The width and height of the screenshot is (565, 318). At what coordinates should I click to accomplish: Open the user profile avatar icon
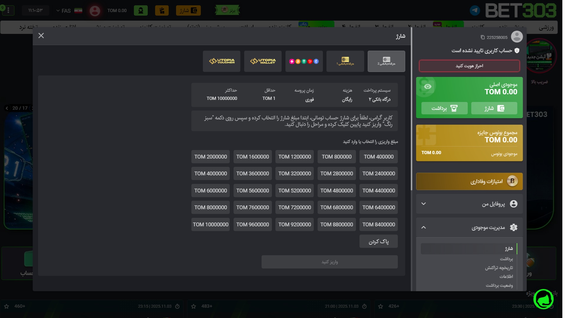[x=94, y=10]
